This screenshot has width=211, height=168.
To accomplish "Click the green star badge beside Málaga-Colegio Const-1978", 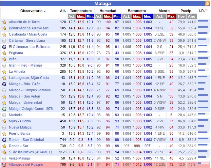I will pos(4,109).
